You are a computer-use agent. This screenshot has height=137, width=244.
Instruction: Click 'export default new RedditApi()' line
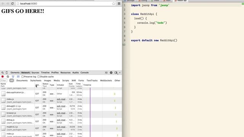click(154, 40)
